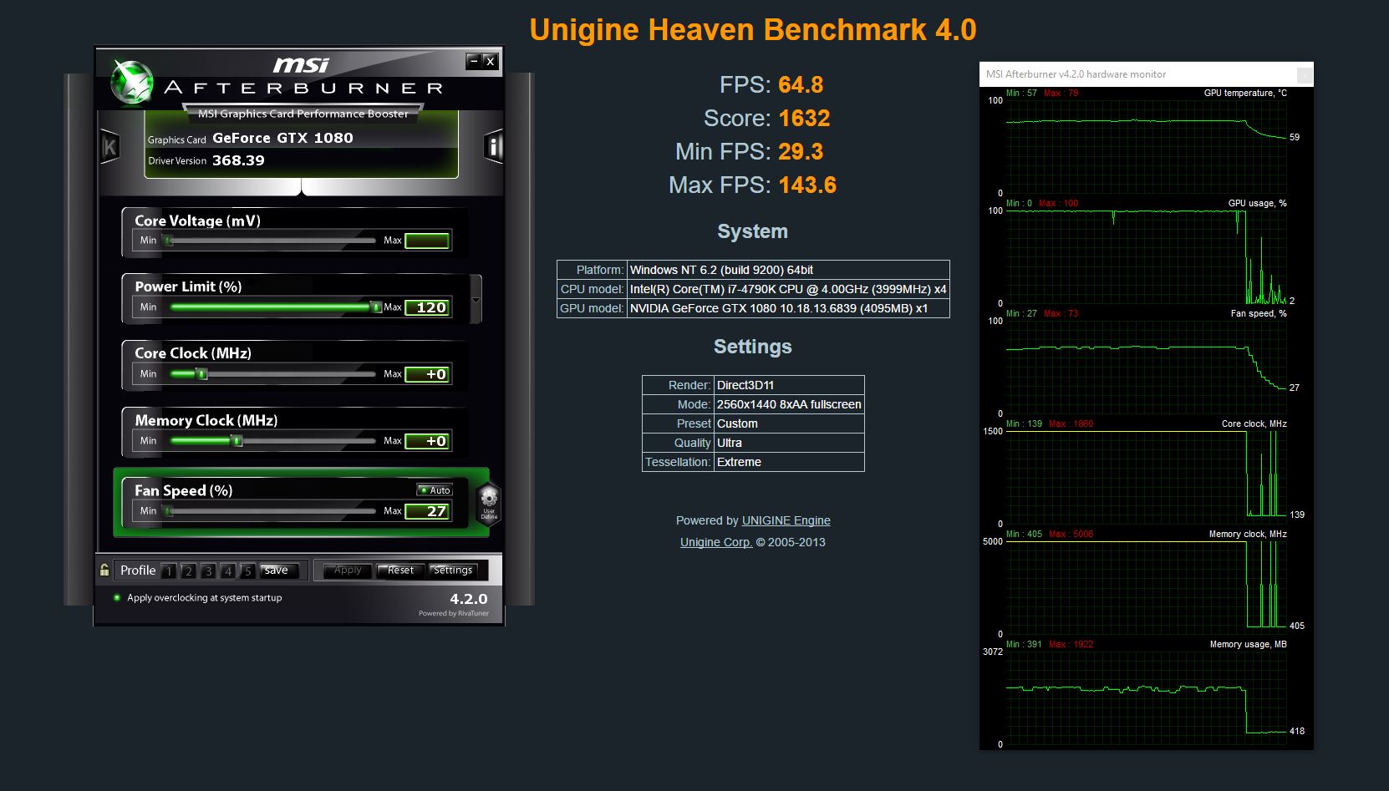
Task: Click the Memory usage graph in hardware monitor
Action: [1147, 698]
